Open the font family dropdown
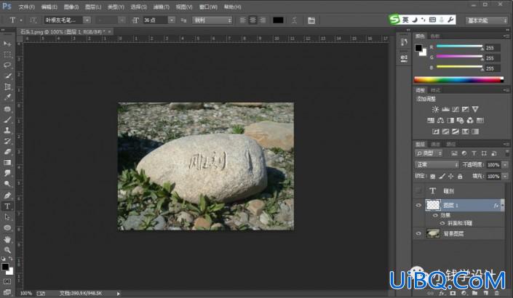This screenshot has height=298, width=513. pyautogui.click(x=87, y=20)
